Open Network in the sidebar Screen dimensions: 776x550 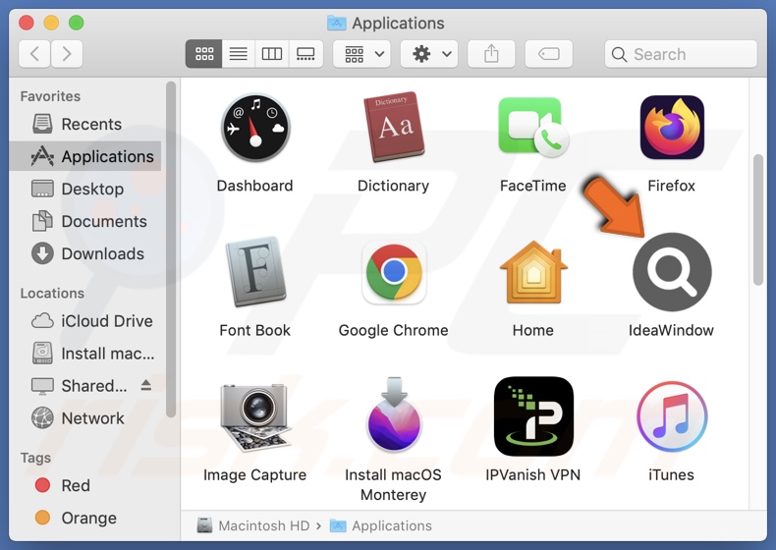(x=84, y=418)
